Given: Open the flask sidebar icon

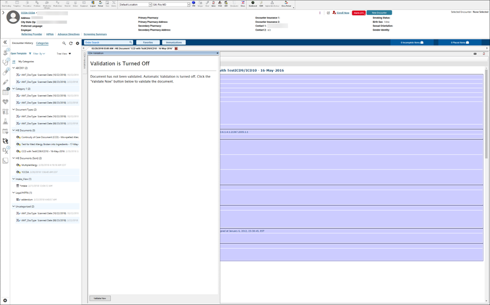Looking at the screenshot, I should point(5,122).
